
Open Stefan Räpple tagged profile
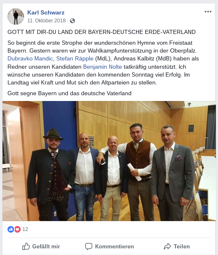coord(75,58)
